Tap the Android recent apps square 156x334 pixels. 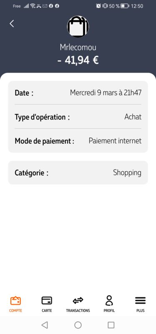coord(111,325)
